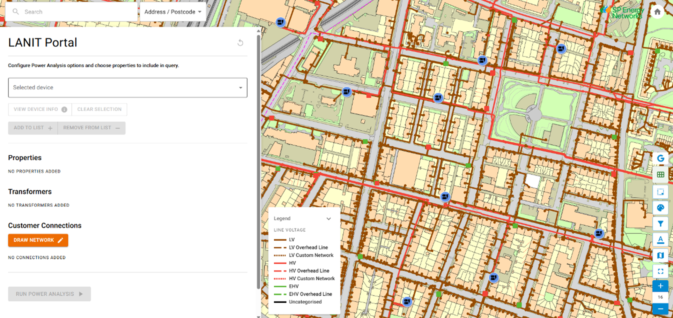Click the View Device Info info icon
Image resolution: width=673 pixels, height=318 pixels.
click(x=64, y=109)
